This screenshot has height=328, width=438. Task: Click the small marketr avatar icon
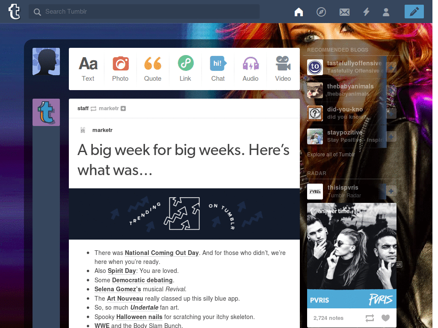[x=83, y=130]
